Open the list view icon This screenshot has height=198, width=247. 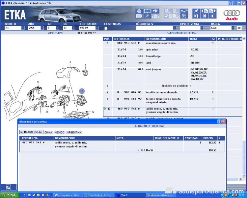139,16
